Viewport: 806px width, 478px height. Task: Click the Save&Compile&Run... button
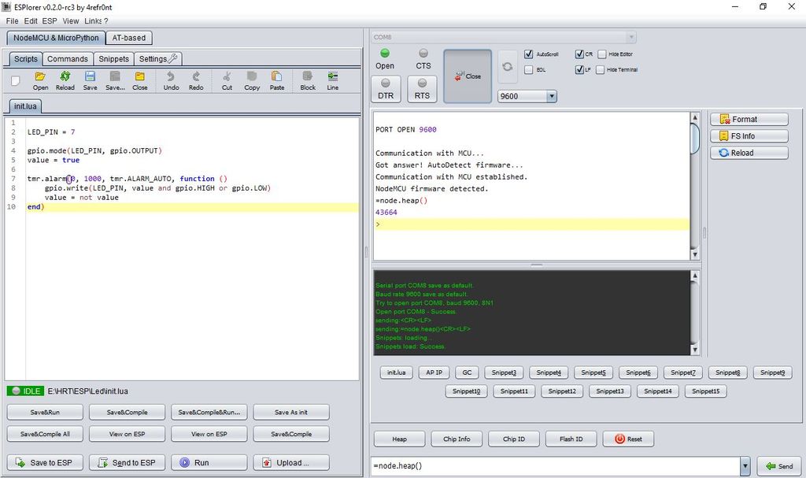209,412
